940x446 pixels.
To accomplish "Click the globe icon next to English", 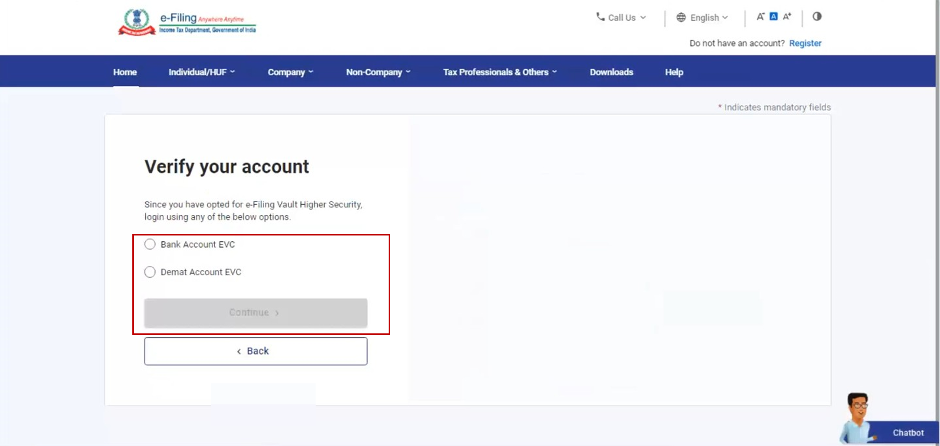I will tap(681, 17).
